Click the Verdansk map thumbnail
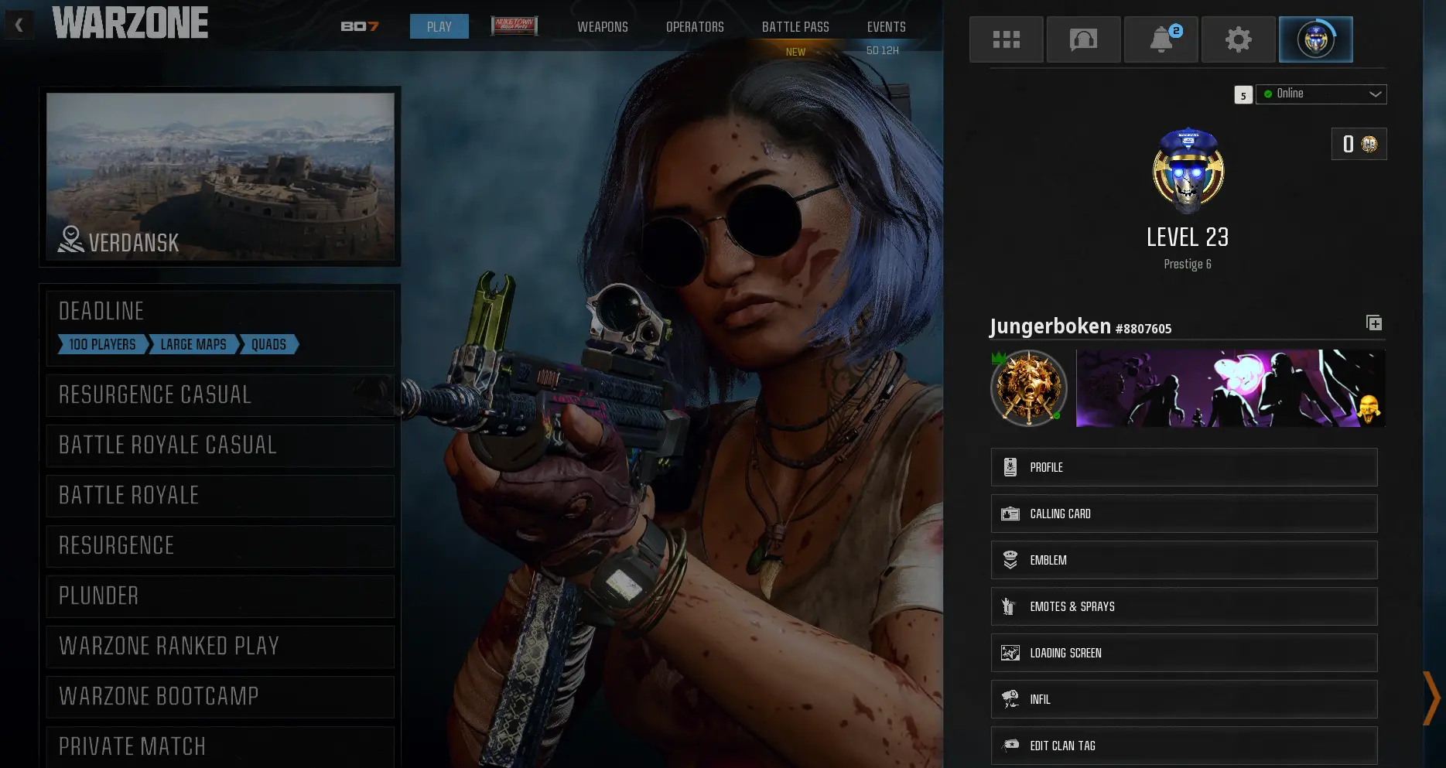 pos(220,176)
